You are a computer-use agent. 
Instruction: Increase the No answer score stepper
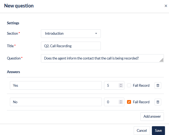click(x=121, y=101)
